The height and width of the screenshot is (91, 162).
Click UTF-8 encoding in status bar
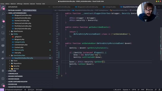[134, 90]
